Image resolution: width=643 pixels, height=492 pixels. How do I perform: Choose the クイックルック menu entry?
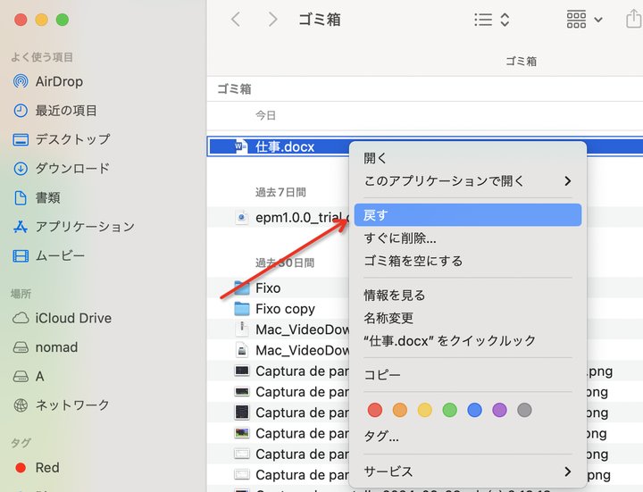point(467,340)
